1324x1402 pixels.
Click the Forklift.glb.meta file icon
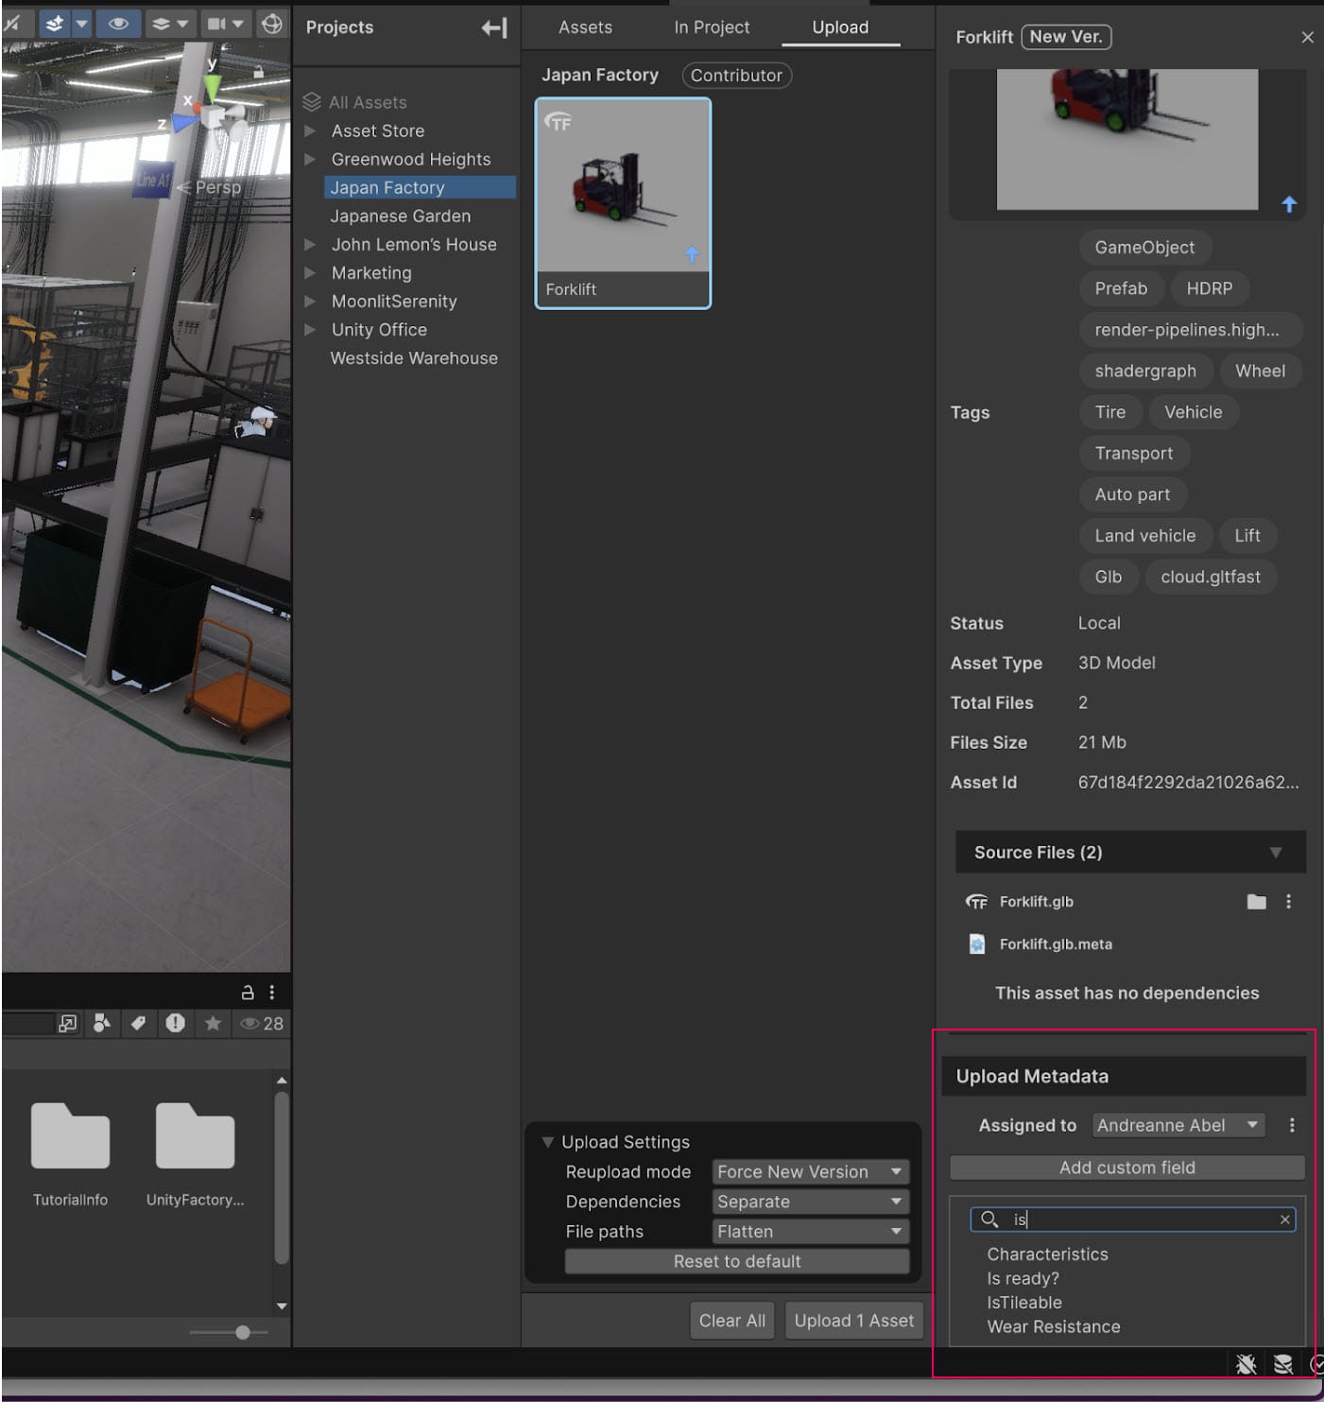click(x=977, y=943)
